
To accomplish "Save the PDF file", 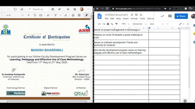I will [79, 15].
